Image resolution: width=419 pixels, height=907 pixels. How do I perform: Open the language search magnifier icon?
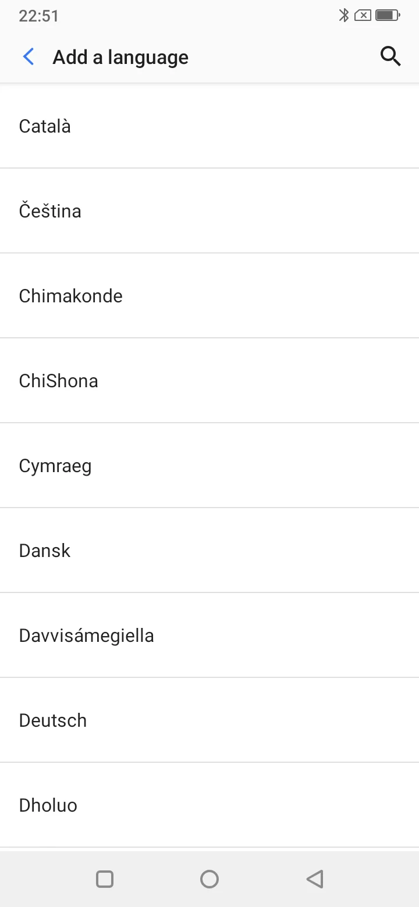[x=390, y=56]
